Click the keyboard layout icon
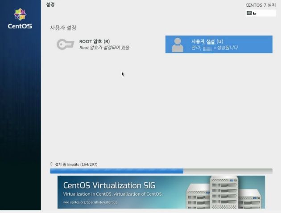Viewport: 281px width, 213px height. click(249, 13)
